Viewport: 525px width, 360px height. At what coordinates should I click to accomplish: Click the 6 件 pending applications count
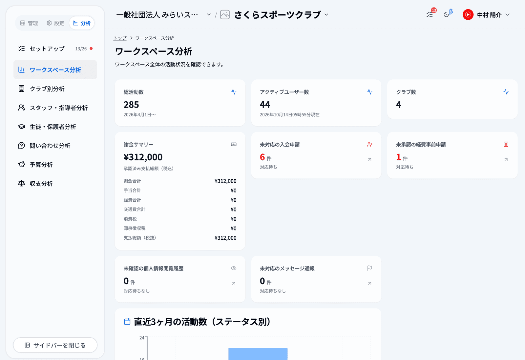[x=266, y=157]
